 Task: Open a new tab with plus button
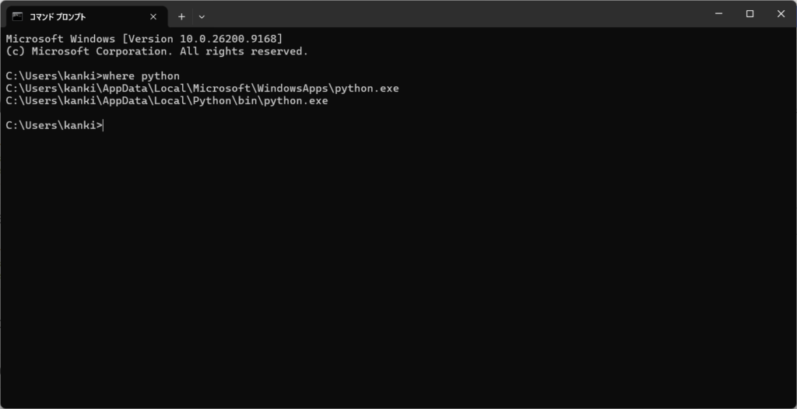tap(181, 17)
